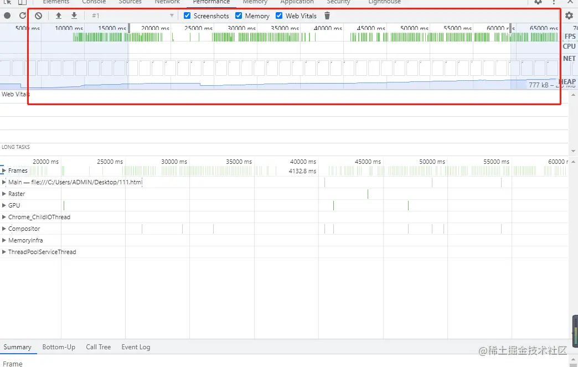The height and width of the screenshot is (367, 578).
Task: Click the Web Vitals scroll-up arrow
Action: click(x=573, y=95)
